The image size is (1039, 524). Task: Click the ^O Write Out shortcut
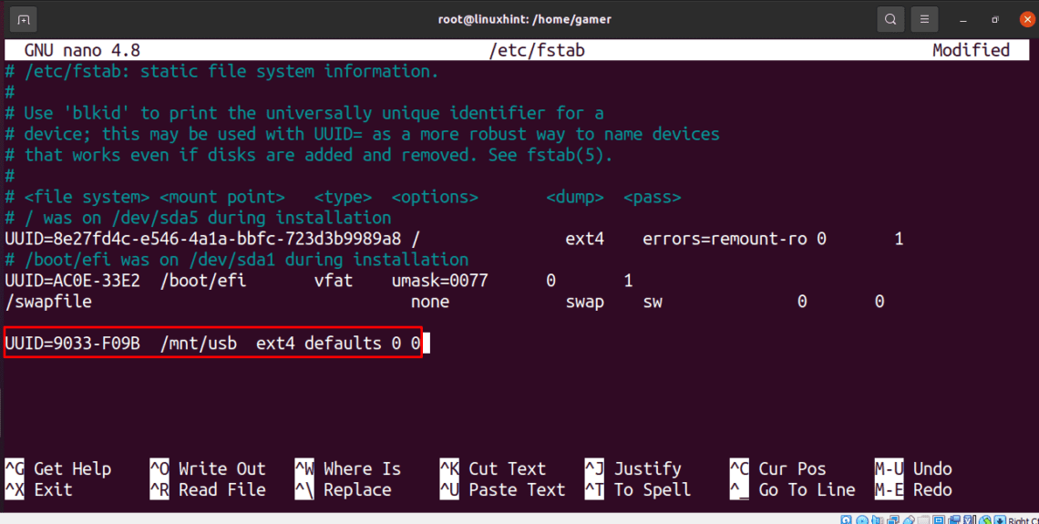coord(208,468)
